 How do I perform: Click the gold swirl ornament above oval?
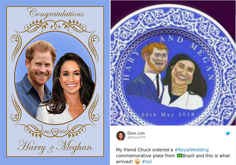(x=55, y=26)
